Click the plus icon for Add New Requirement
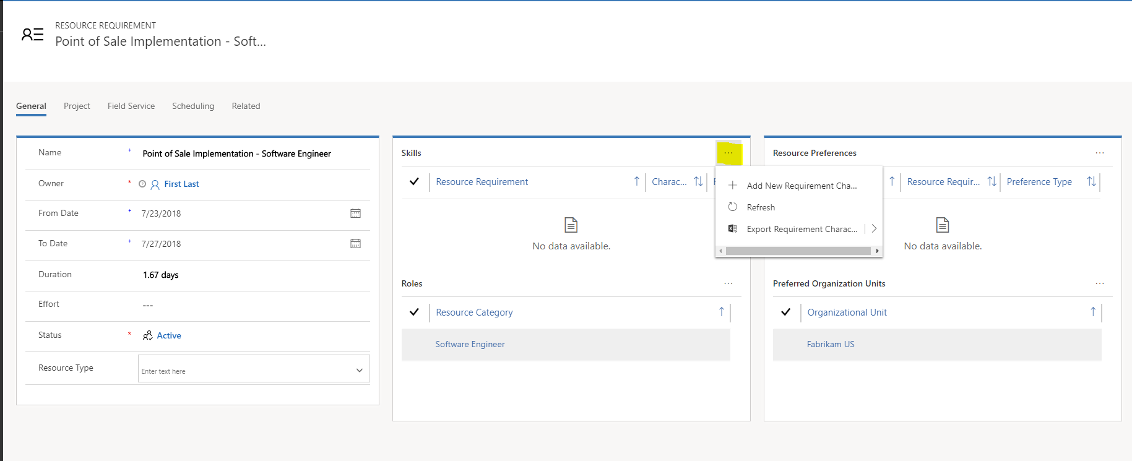 pyautogui.click(x=733, y=185)
